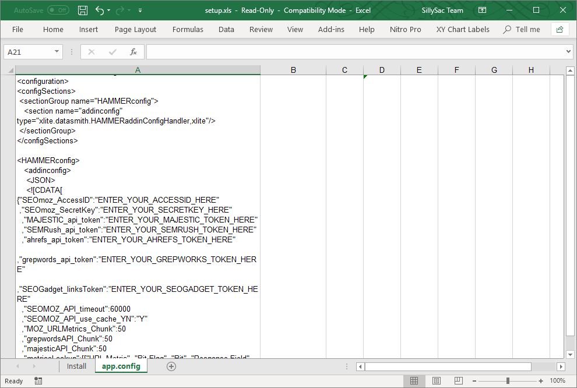Click the Insert Function fx icon
577x388 pixels.
(x=133, y=52)
